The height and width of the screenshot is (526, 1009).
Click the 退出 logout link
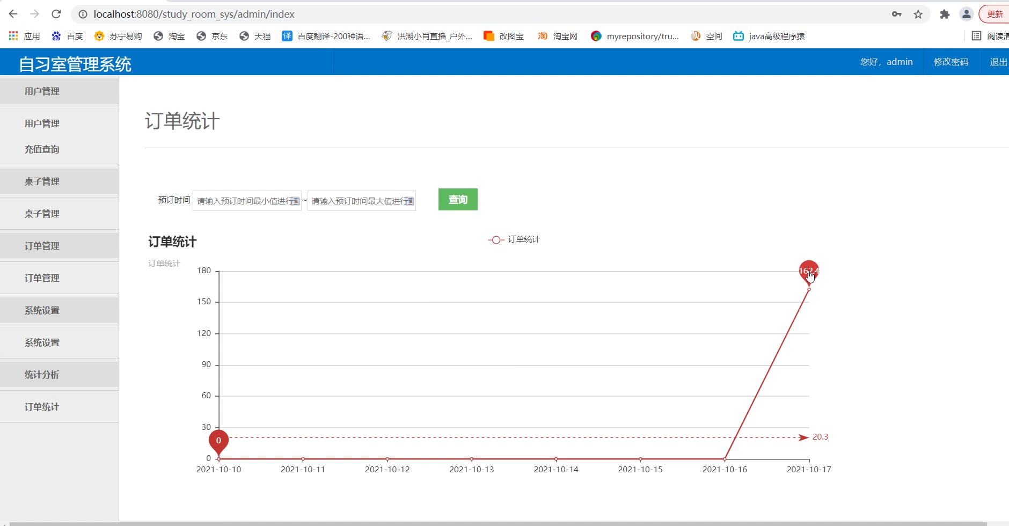tap(998, 62)
